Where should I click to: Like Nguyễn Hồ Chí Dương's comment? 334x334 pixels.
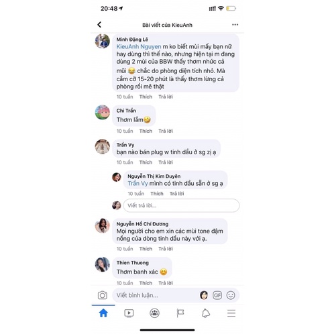[x=146, y=249]
